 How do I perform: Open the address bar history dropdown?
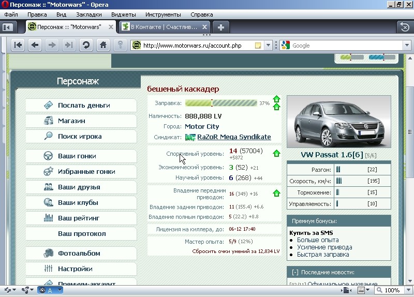[x=268, y=46]
